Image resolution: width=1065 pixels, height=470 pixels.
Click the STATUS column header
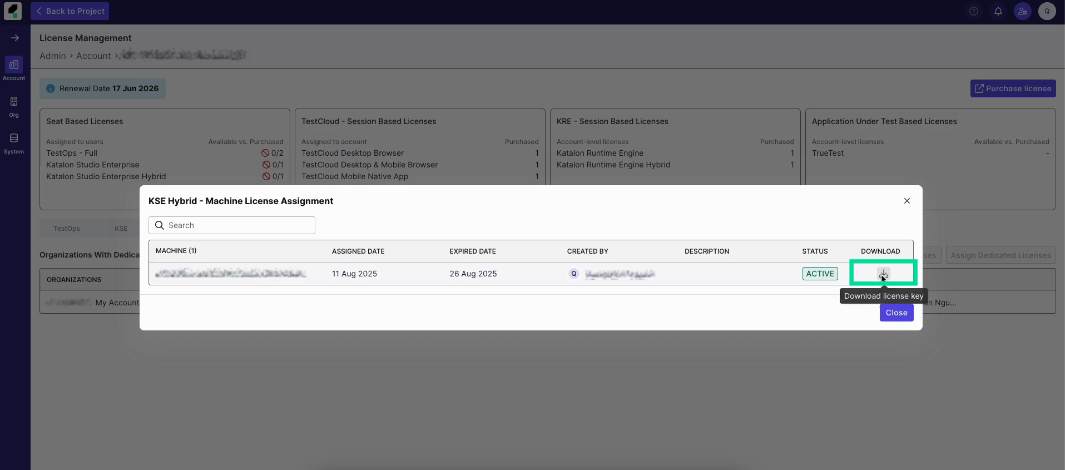click(815, 251)
